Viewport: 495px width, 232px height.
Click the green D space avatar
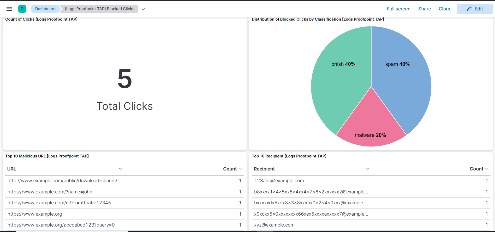22,9
